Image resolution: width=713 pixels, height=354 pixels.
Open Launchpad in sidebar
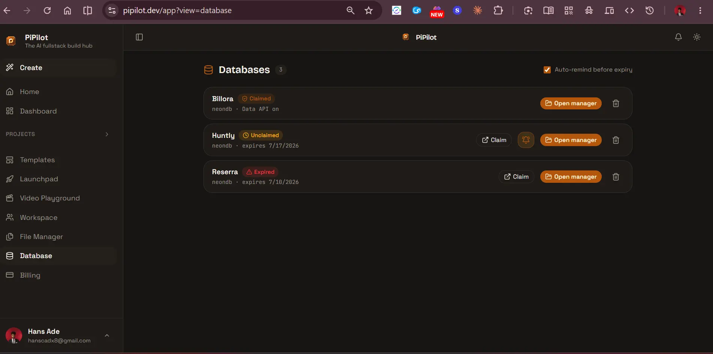tap(58, 179)
